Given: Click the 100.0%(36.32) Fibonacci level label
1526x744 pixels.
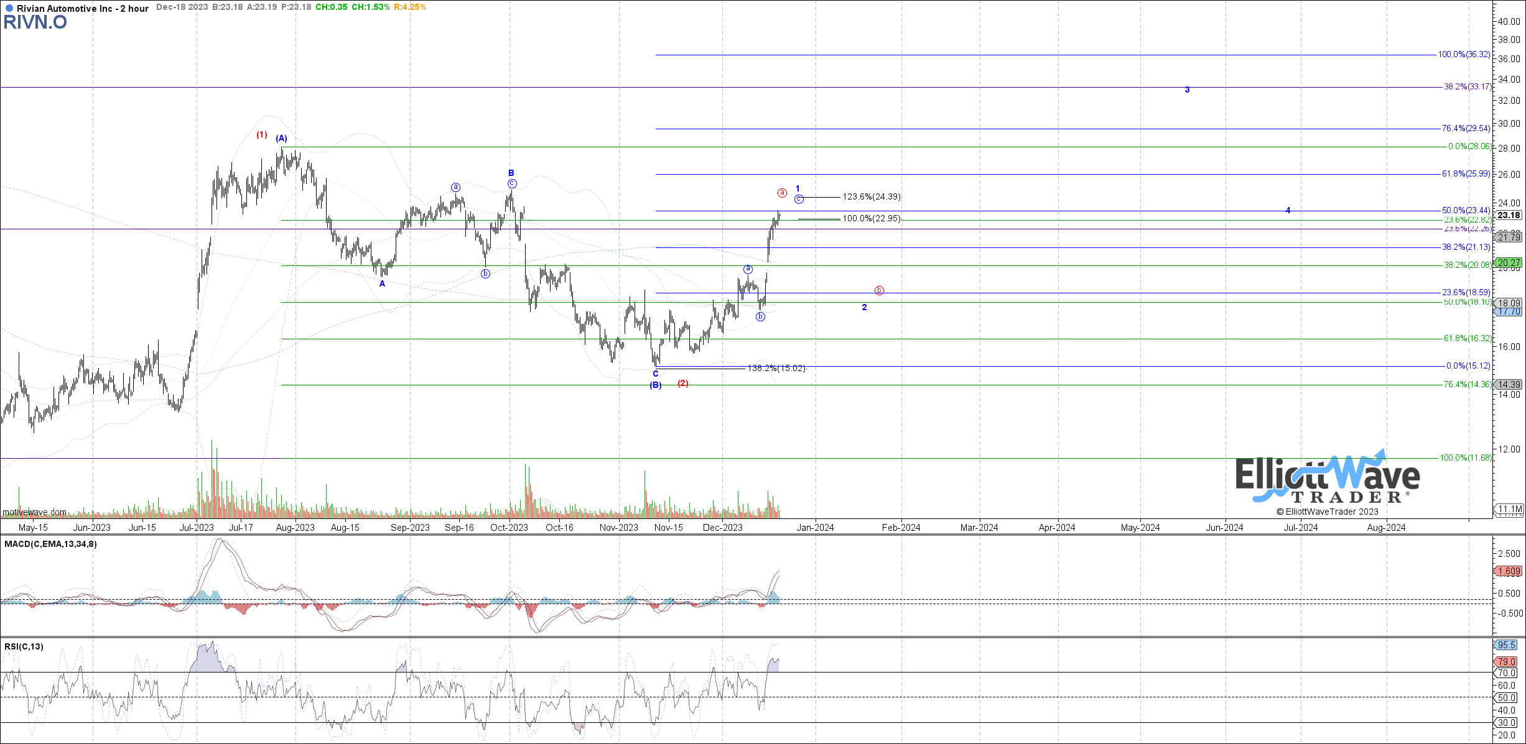Looking at the screenshot, I should tap(1463, 54).
